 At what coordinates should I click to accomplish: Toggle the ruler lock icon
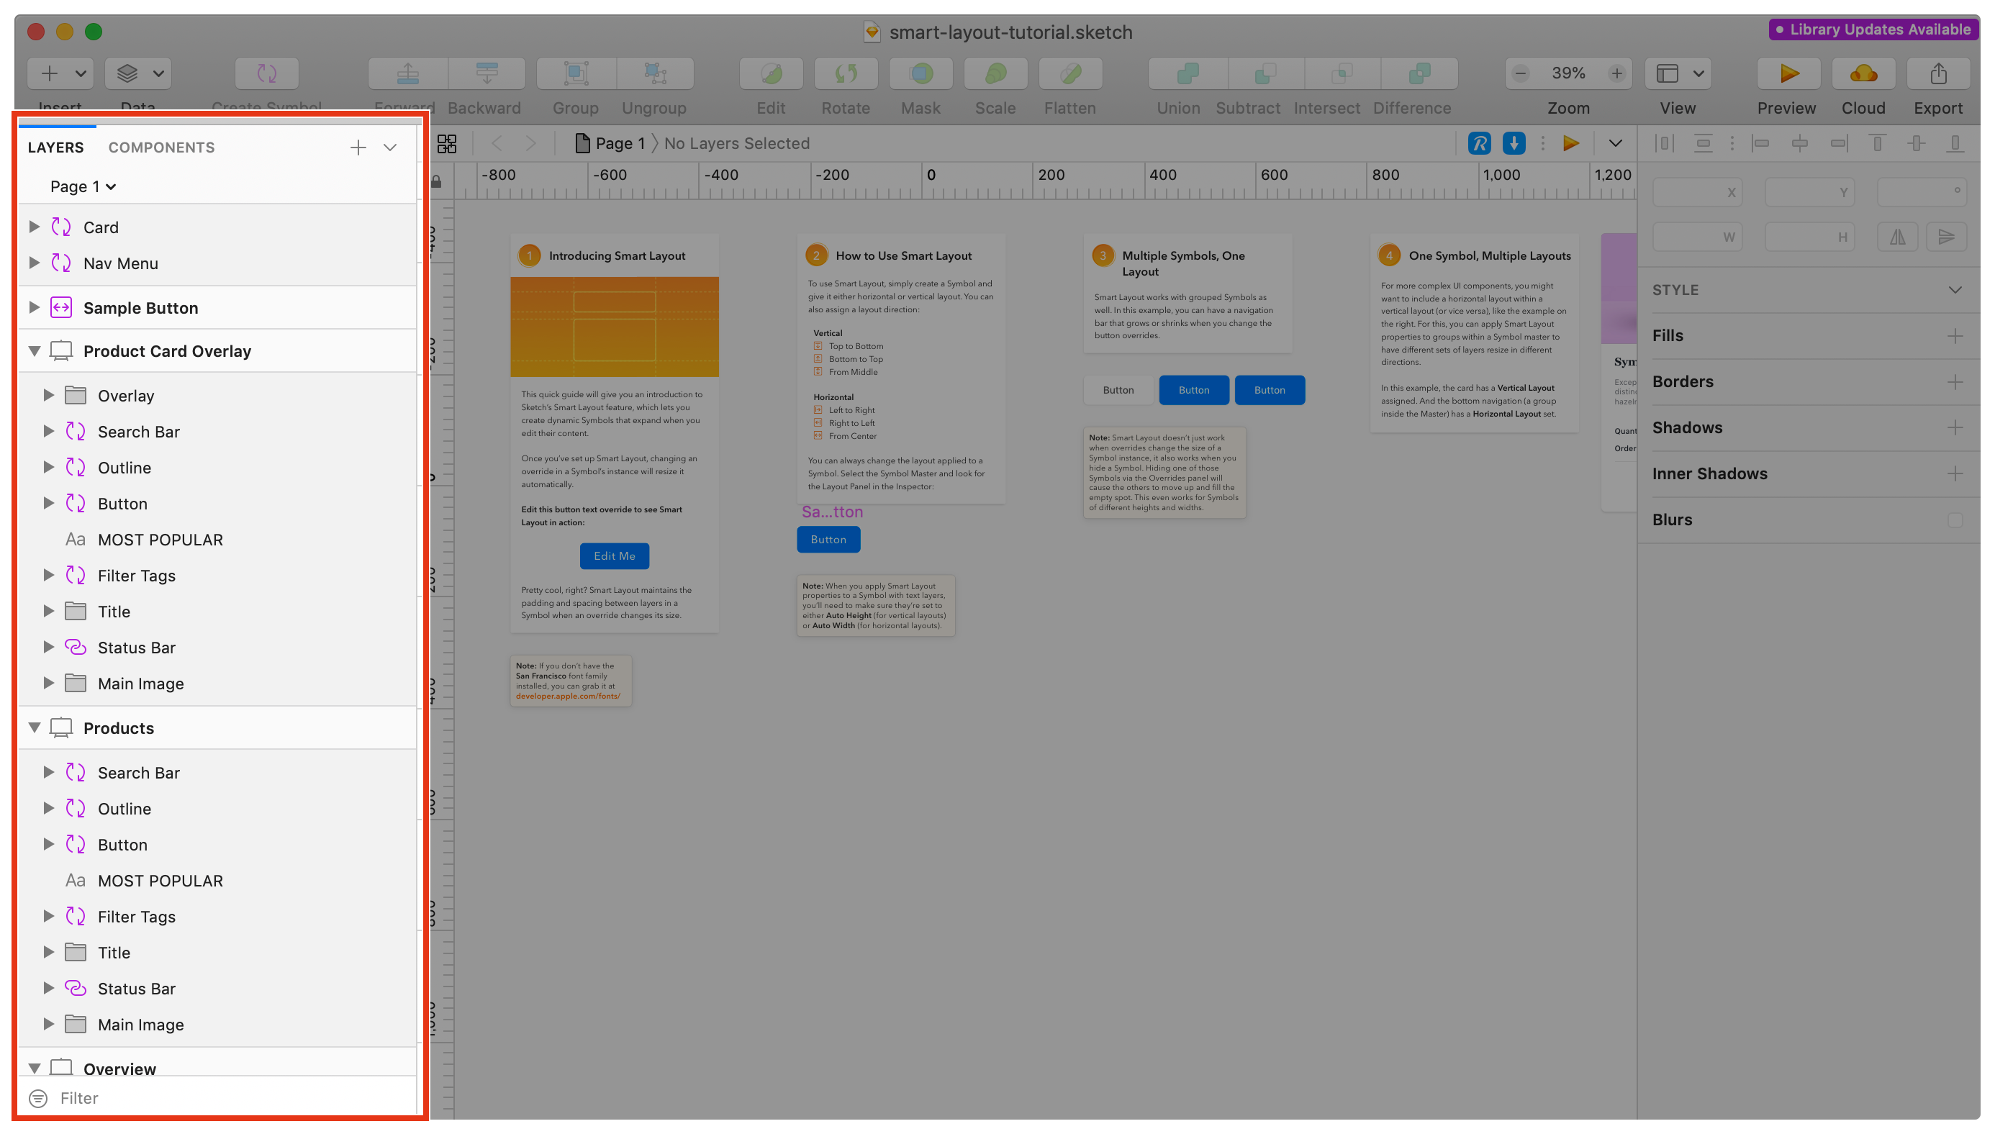(x=436, y=181)
